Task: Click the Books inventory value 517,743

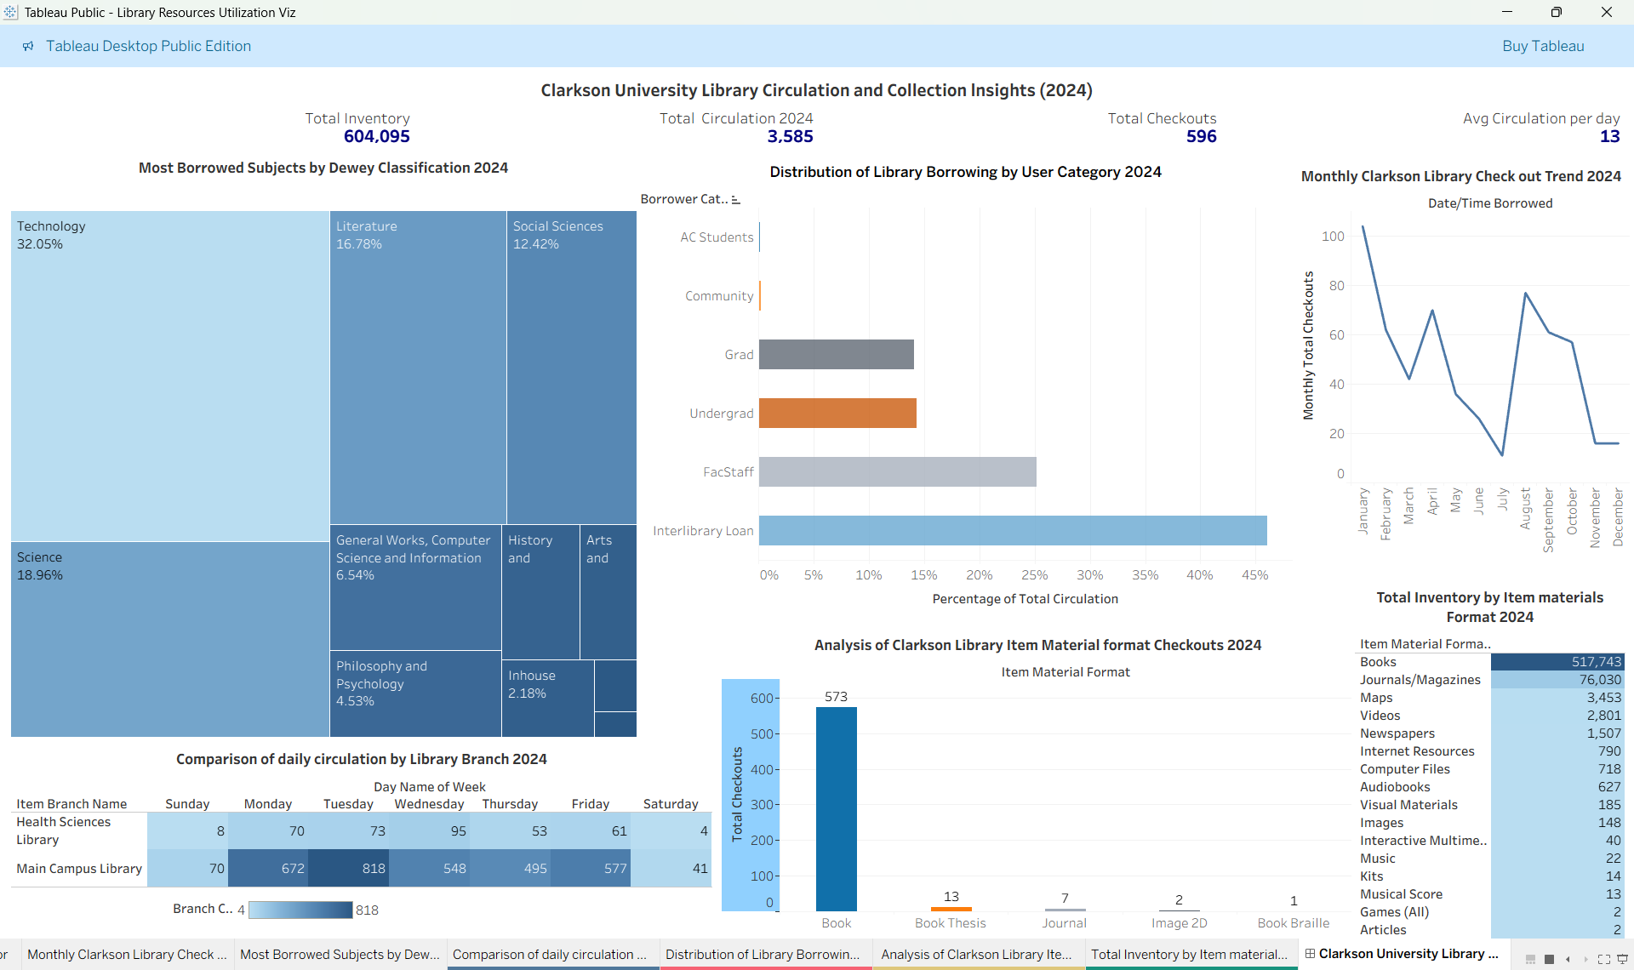Action: (1557, 662)
